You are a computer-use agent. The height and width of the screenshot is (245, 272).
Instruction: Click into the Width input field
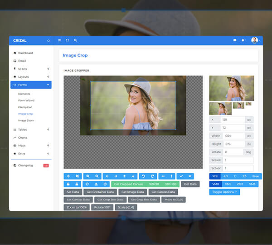233,136
